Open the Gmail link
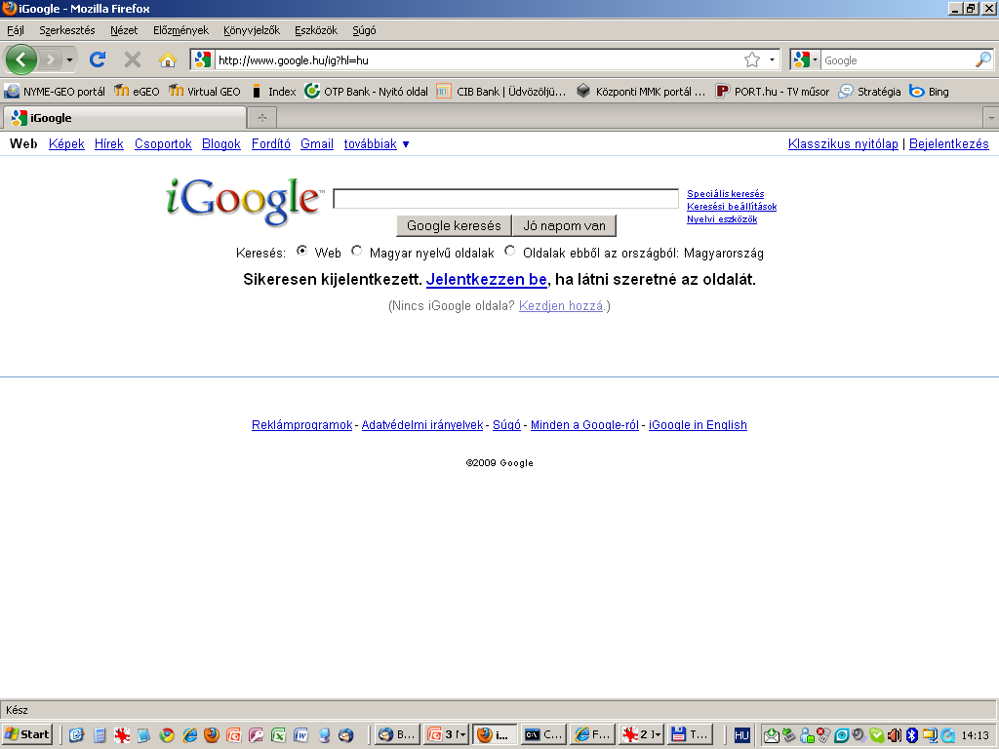The width and height of the screenshot is (999, 749). point(317,144)
